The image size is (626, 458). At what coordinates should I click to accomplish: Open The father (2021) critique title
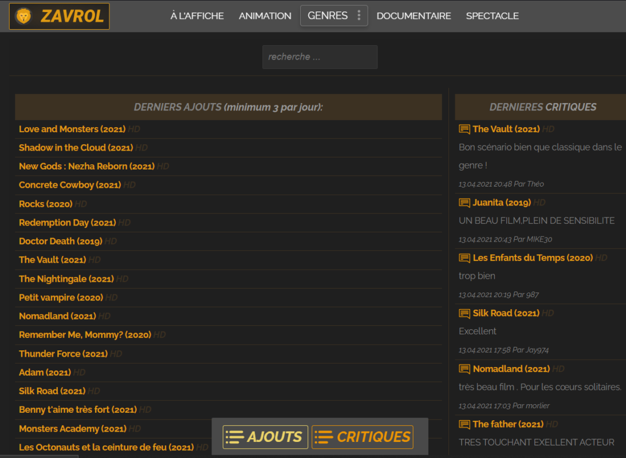click(x=508, y=424)
